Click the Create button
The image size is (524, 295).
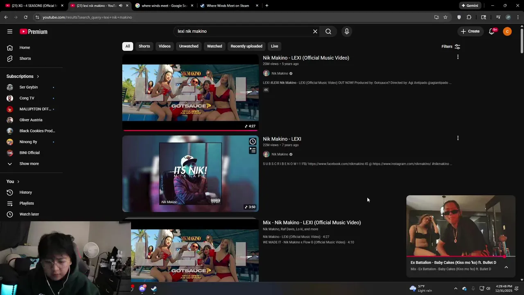pos(470,31)
